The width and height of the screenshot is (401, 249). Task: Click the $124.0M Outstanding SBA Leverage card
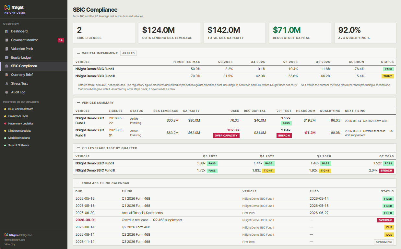[x=170, y=33]
